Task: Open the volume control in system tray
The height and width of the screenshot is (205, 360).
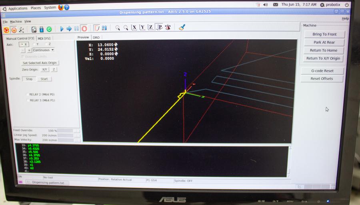Action: 266,4
